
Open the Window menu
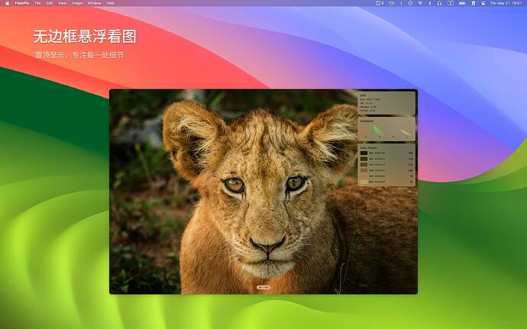pyautogui.click(x=94, y=3)
